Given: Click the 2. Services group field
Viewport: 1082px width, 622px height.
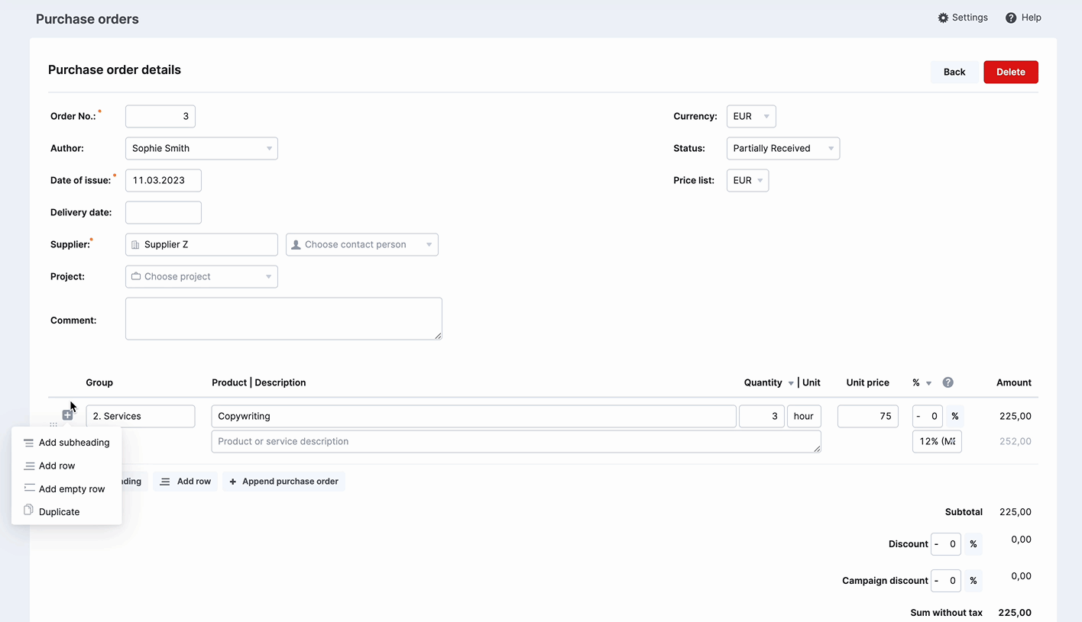Looking at the screenshot, I should tap(141, 416).
